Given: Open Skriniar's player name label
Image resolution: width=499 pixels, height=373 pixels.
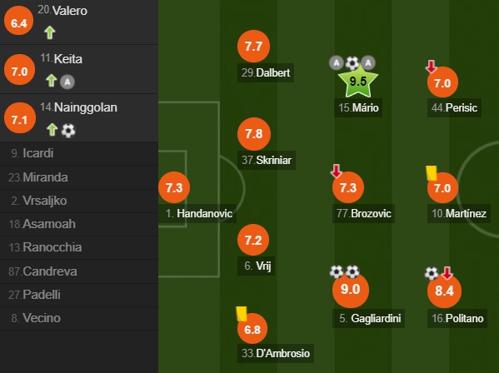Looking at the screenshot, I should (267, 160).
